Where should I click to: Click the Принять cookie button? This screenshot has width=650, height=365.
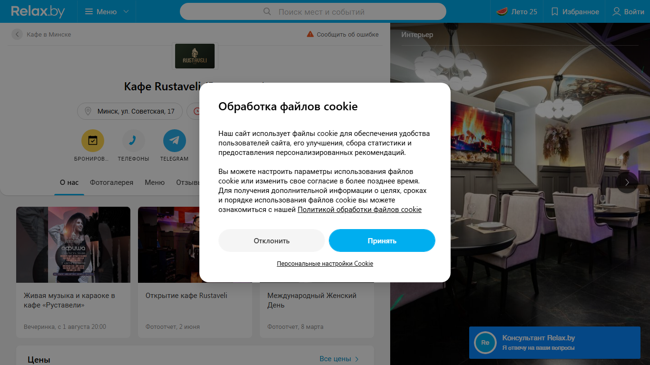pos(382,240)
